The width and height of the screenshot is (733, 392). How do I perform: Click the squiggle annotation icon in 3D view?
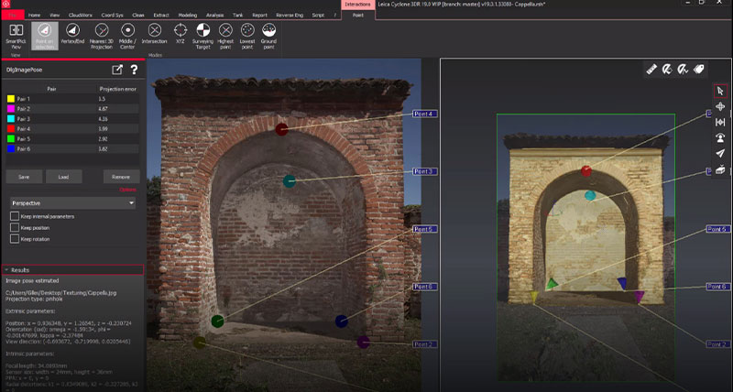[683, 70]
